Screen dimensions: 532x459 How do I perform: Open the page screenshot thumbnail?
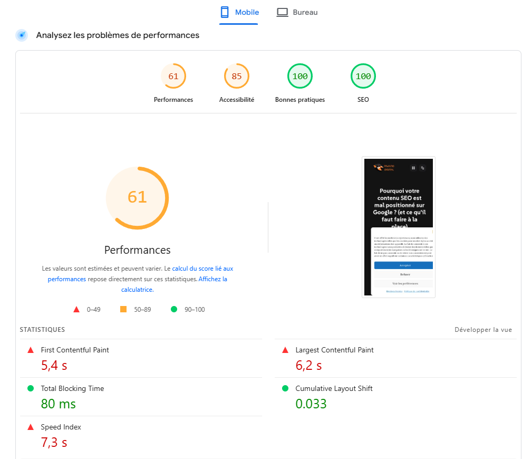click(398, 227)
